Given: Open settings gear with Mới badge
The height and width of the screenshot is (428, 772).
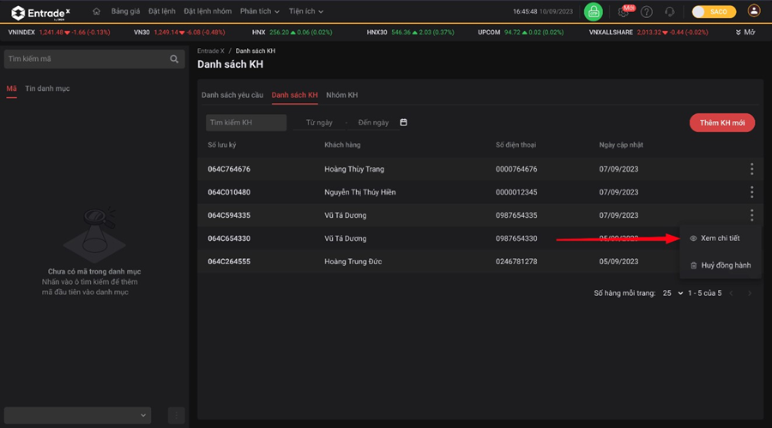Looking at the screenshot, I should [624, 12].
